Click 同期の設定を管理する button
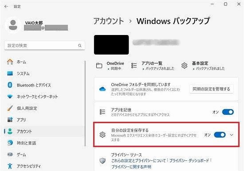 (211, 89)
